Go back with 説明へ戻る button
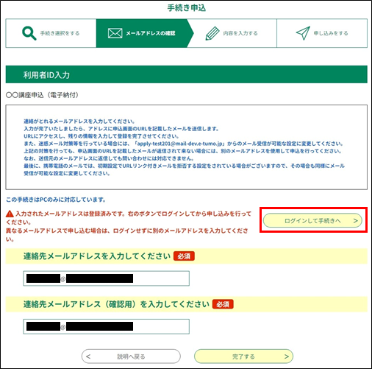The height and width of the screenshot is (369, 372). tap(131, 356)
